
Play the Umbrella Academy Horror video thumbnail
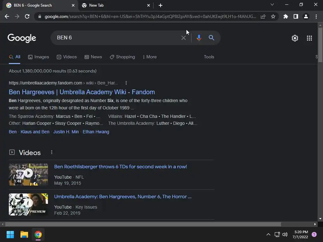point(28,204)
